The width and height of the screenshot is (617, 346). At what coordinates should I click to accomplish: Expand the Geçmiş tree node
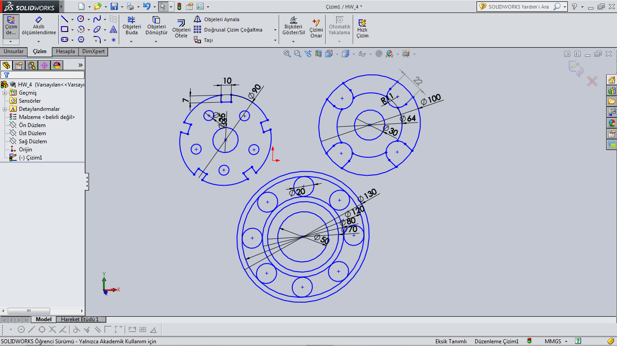5,93
